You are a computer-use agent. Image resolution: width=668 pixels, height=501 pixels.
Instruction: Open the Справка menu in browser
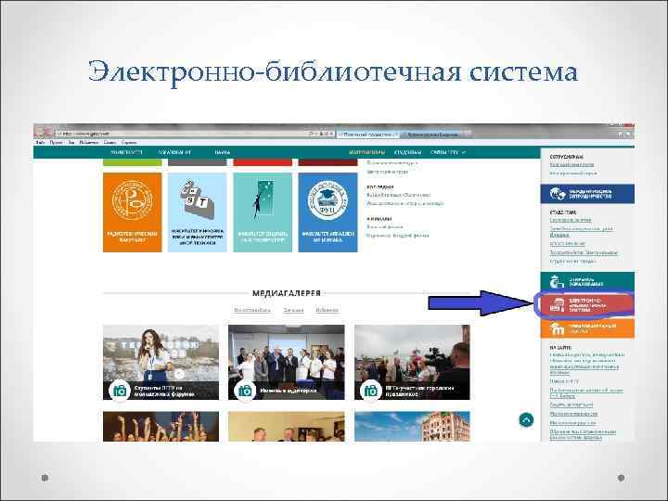coord(129,142)
